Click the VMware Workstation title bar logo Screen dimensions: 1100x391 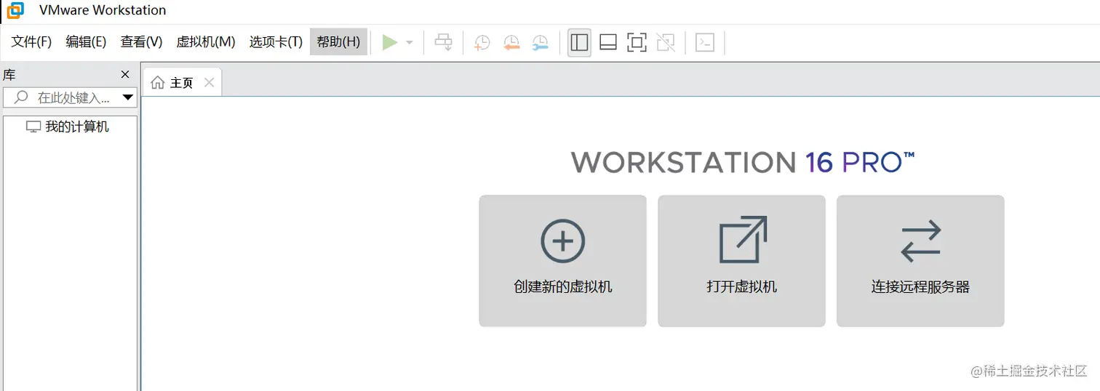pyautogui.click(x=15, y=11)
